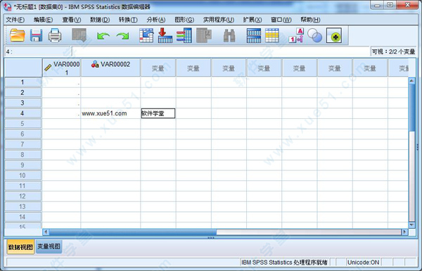Select row header 14

[23, 217]
